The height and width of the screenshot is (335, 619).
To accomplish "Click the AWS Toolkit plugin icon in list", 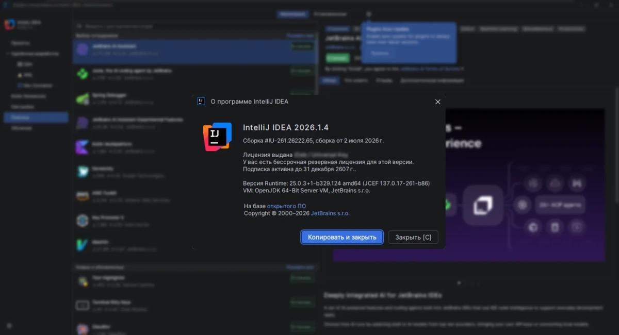I will [x=82, y=196].
